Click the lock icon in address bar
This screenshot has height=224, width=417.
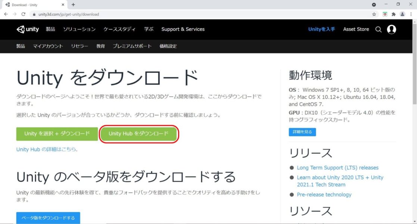(x=34, y=14)
